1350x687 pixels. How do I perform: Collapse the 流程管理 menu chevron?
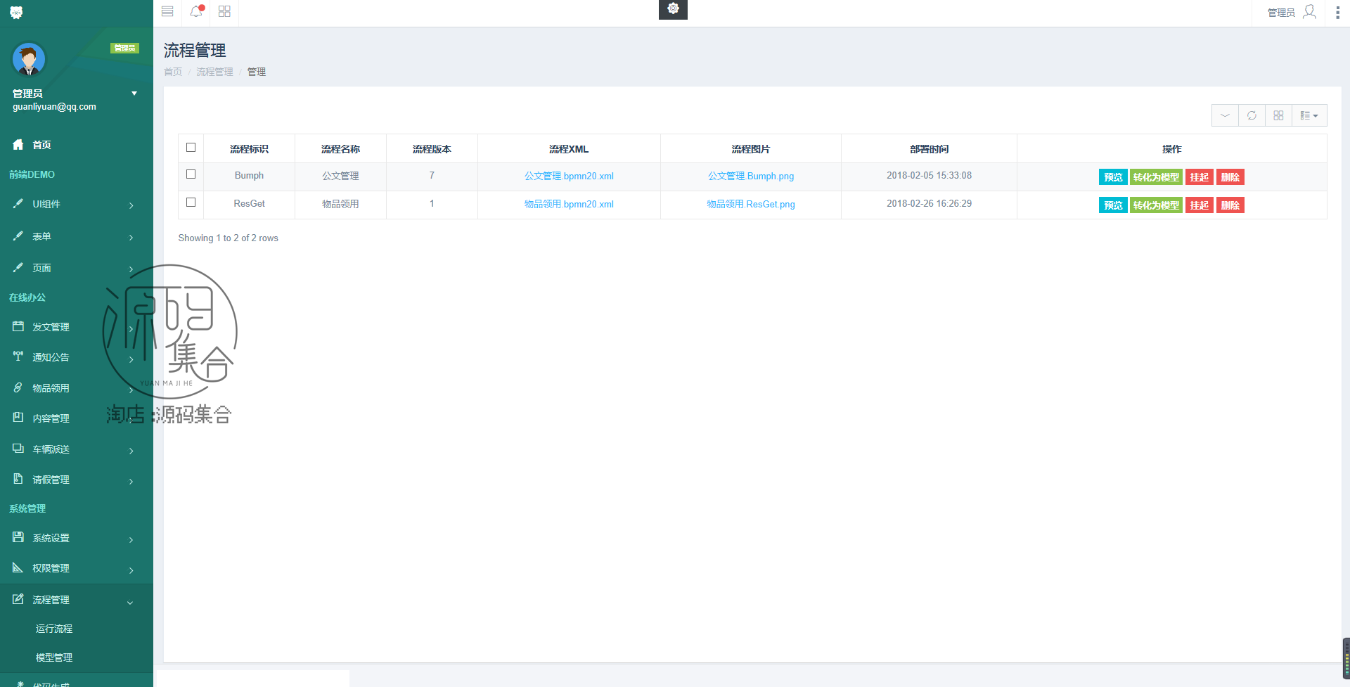(130, 603)
